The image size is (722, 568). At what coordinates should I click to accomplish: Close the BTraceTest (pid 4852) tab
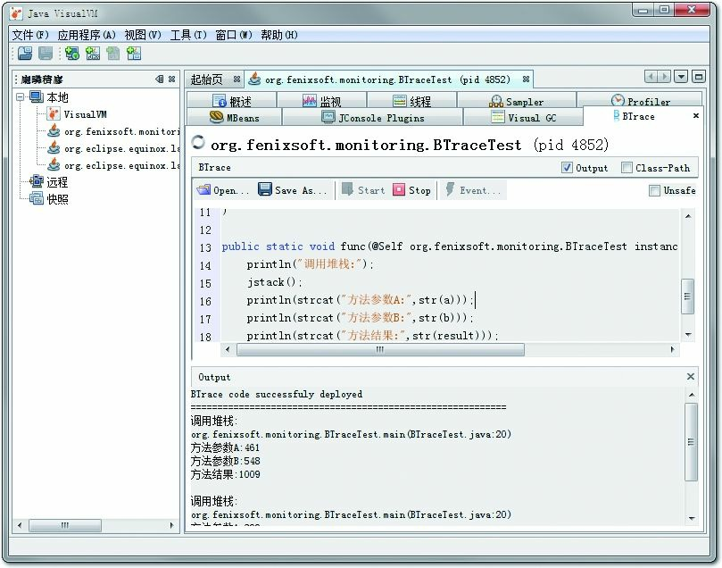(x=526, y=79)
